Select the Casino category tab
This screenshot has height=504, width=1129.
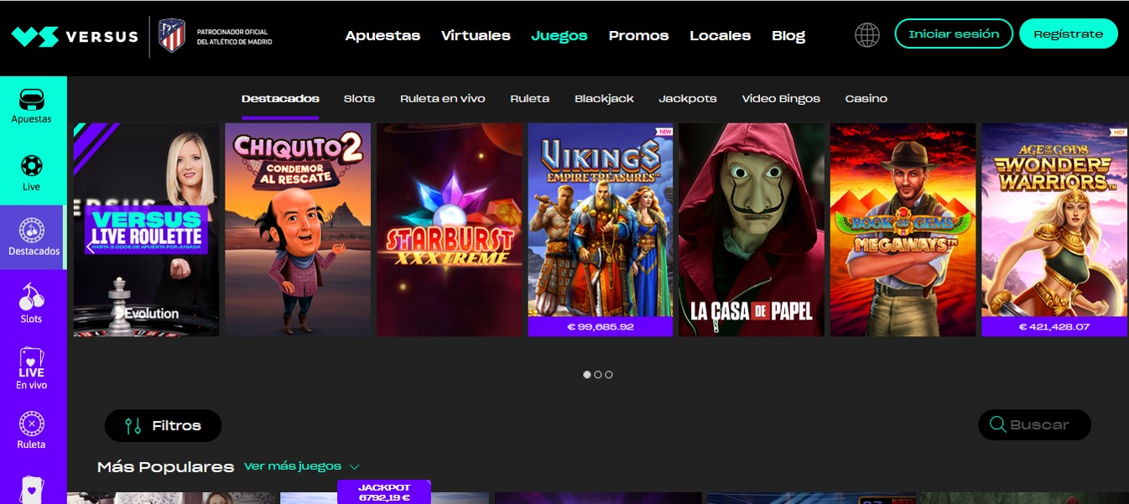point(866,98)
